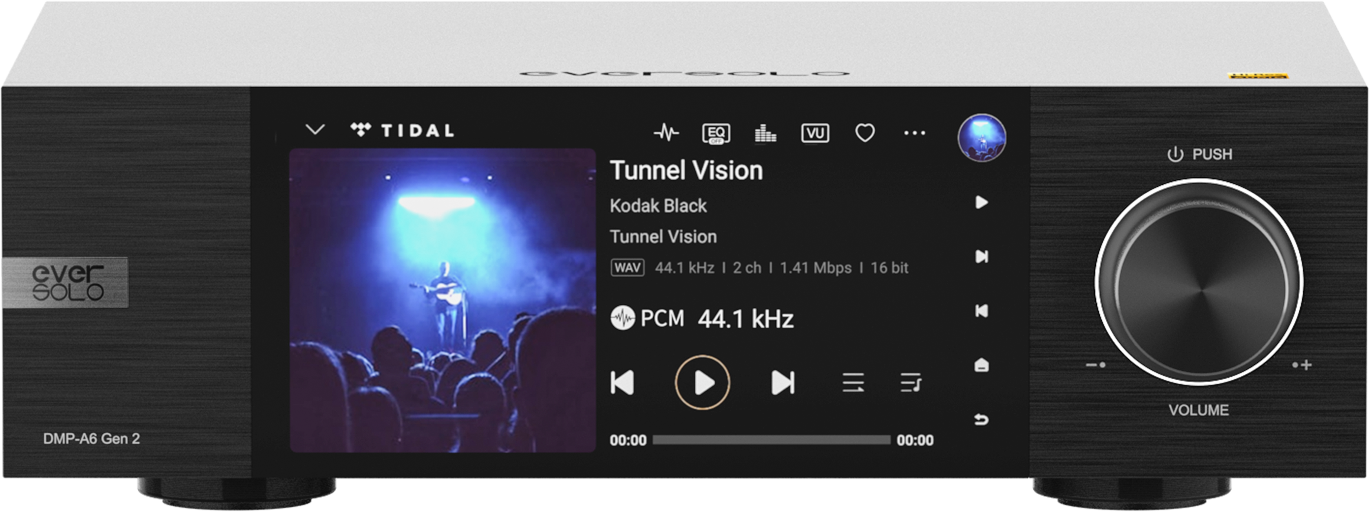The height and width of the screenshot is (512, 1369).
Task: Skip to previous track in player controls
Action: (x=622, y=382)
